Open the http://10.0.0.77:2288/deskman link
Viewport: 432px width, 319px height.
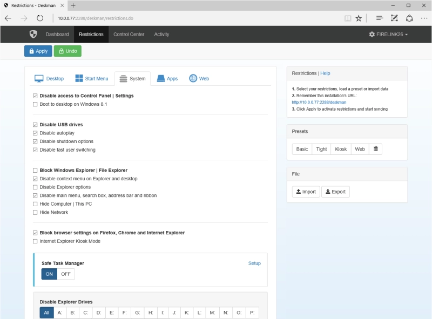319,102
